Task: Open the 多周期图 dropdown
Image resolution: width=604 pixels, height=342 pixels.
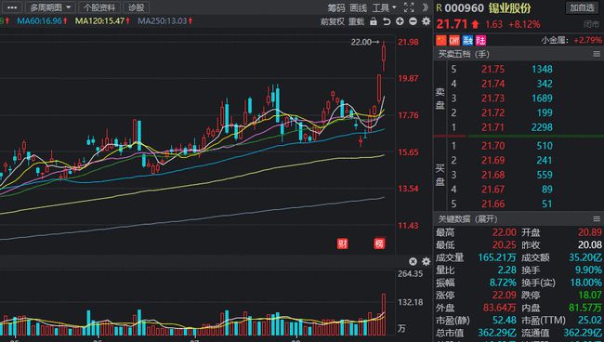Action: pos(49,7)
